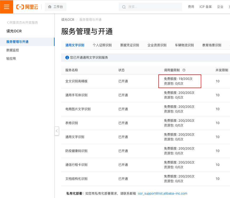Open the 费用 top menu
The height and width of the screenshot is (198, 230).
(x=191, y=7)
